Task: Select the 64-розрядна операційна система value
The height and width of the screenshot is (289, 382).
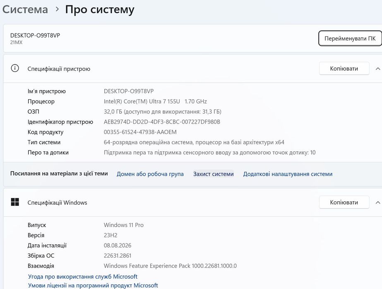Action: [194, 142]
